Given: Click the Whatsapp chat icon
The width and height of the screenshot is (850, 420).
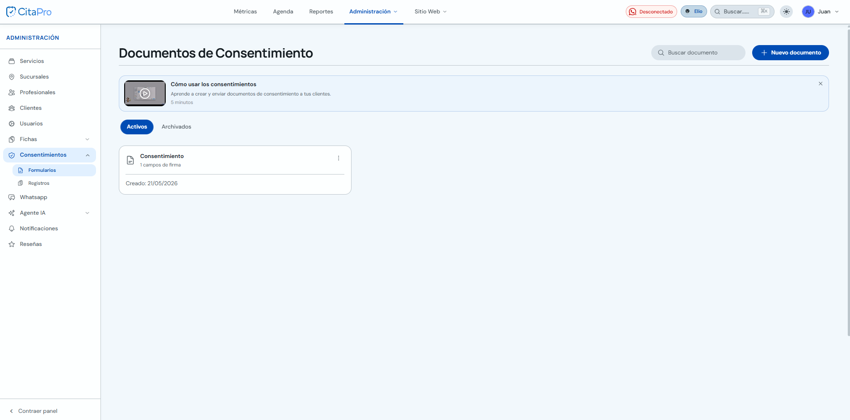Looking at the screenshot, I should (12, 197).
